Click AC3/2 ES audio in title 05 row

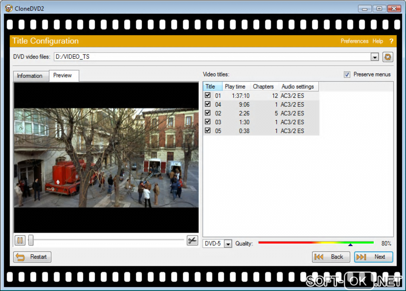pyautogui.click(x=292, y=131)
